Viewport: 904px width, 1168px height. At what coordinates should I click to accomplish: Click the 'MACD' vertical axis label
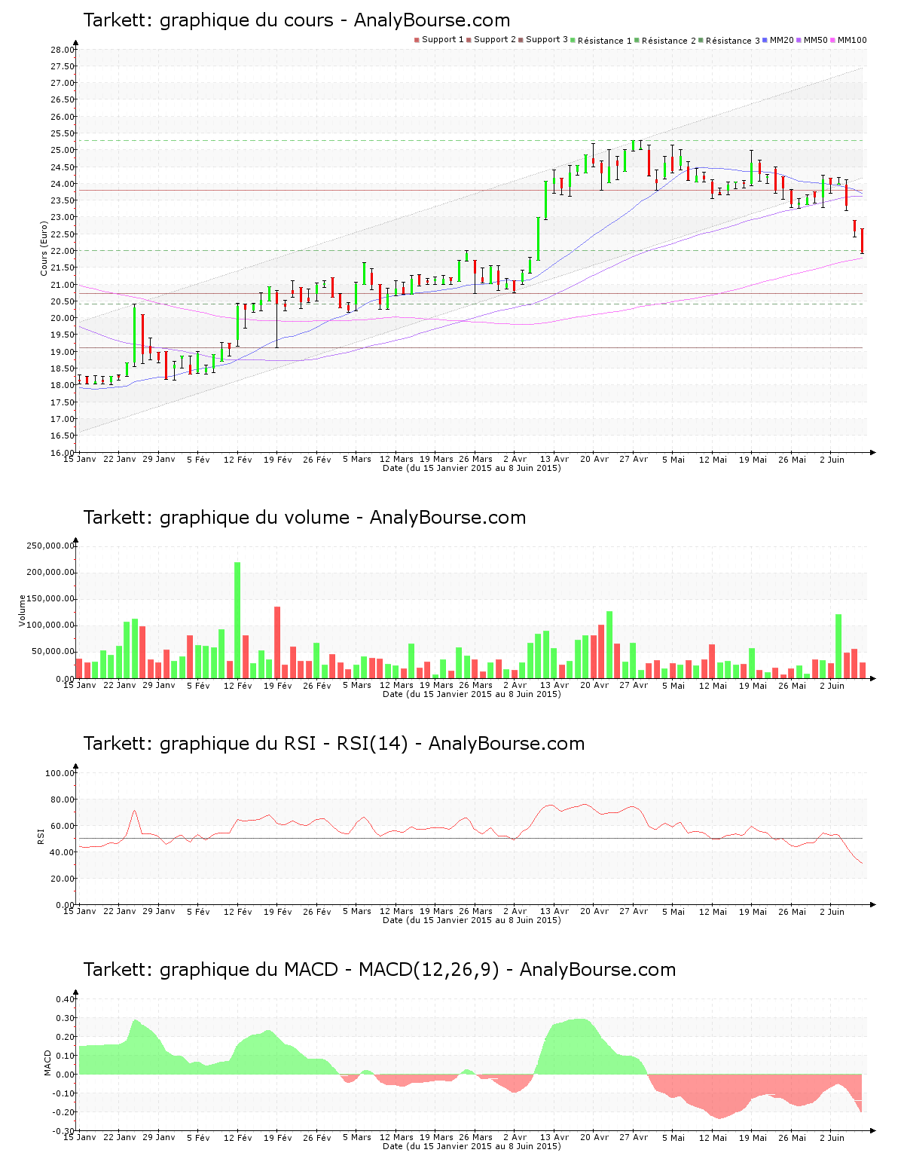pos(47,1063)
